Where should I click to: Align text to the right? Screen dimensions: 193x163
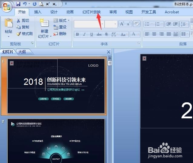click(161, 34)
